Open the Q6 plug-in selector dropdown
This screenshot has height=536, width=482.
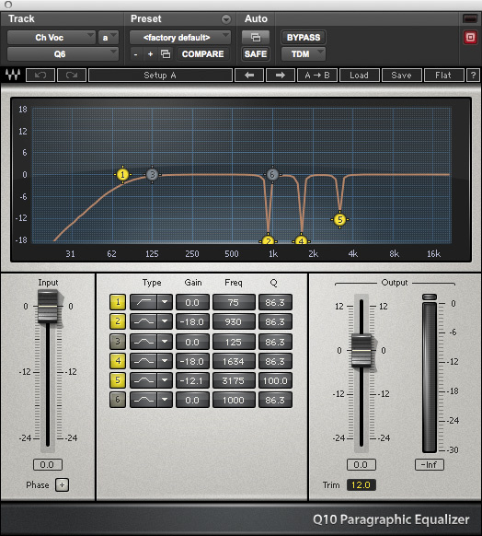click(x=63, y=54)
